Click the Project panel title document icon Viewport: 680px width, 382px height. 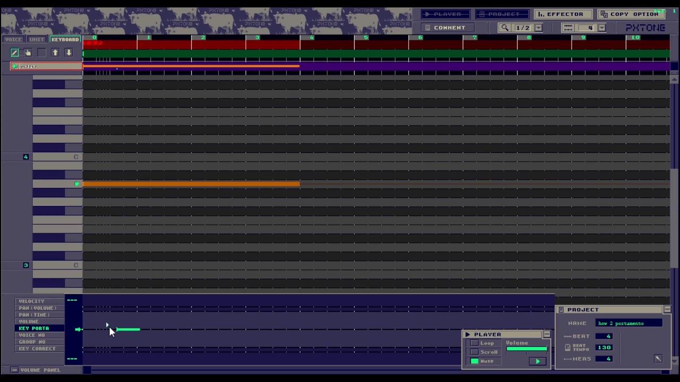click(561, 310)
